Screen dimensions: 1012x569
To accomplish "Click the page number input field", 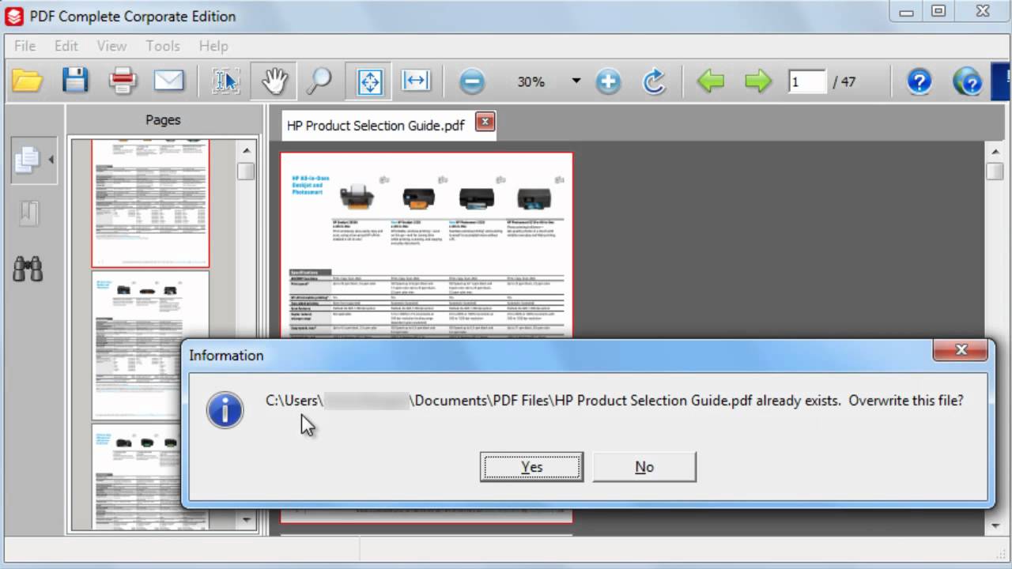I will [806, 81].
